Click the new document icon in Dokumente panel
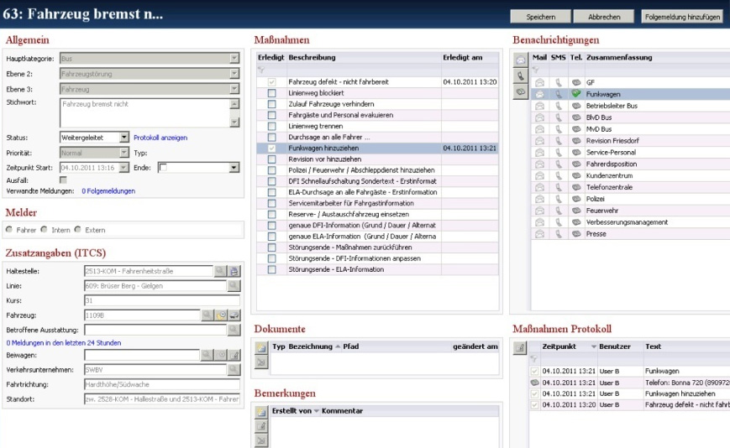This screenshot has height=448, width=730. (x=261, y=347)
